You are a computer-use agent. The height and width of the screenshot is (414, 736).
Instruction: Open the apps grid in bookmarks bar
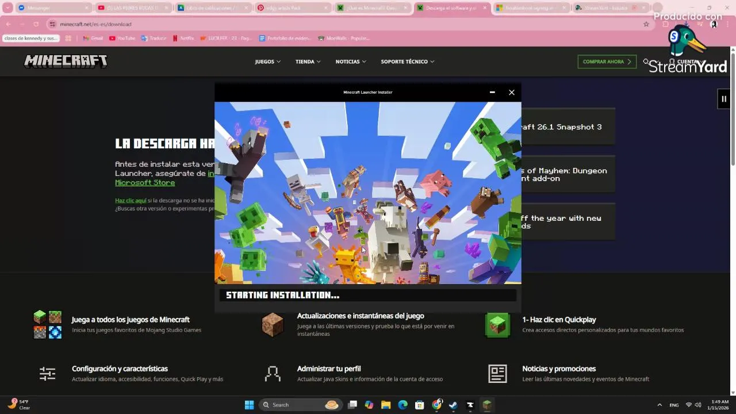(x=68, y=39)
